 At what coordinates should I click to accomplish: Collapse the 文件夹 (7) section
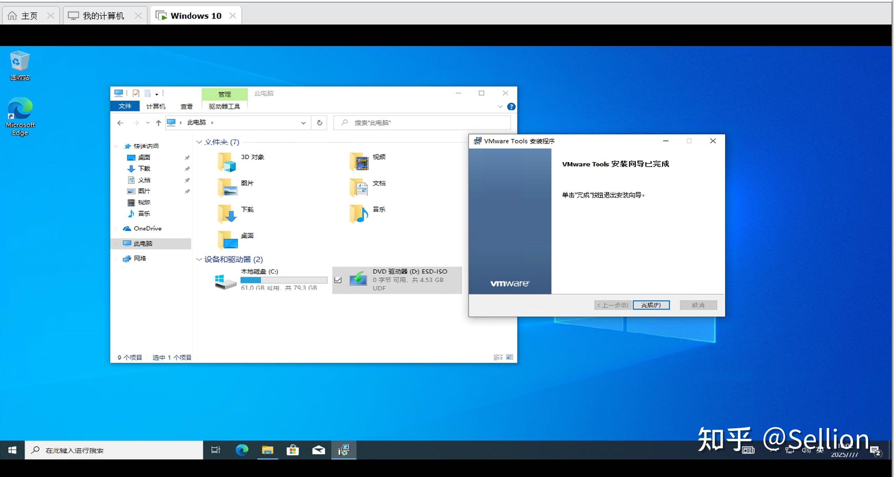[199, 142]
